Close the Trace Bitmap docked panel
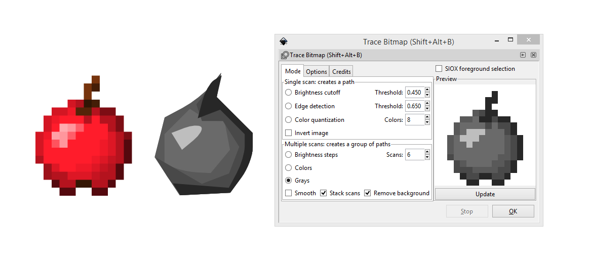 [x=533, y=55]
